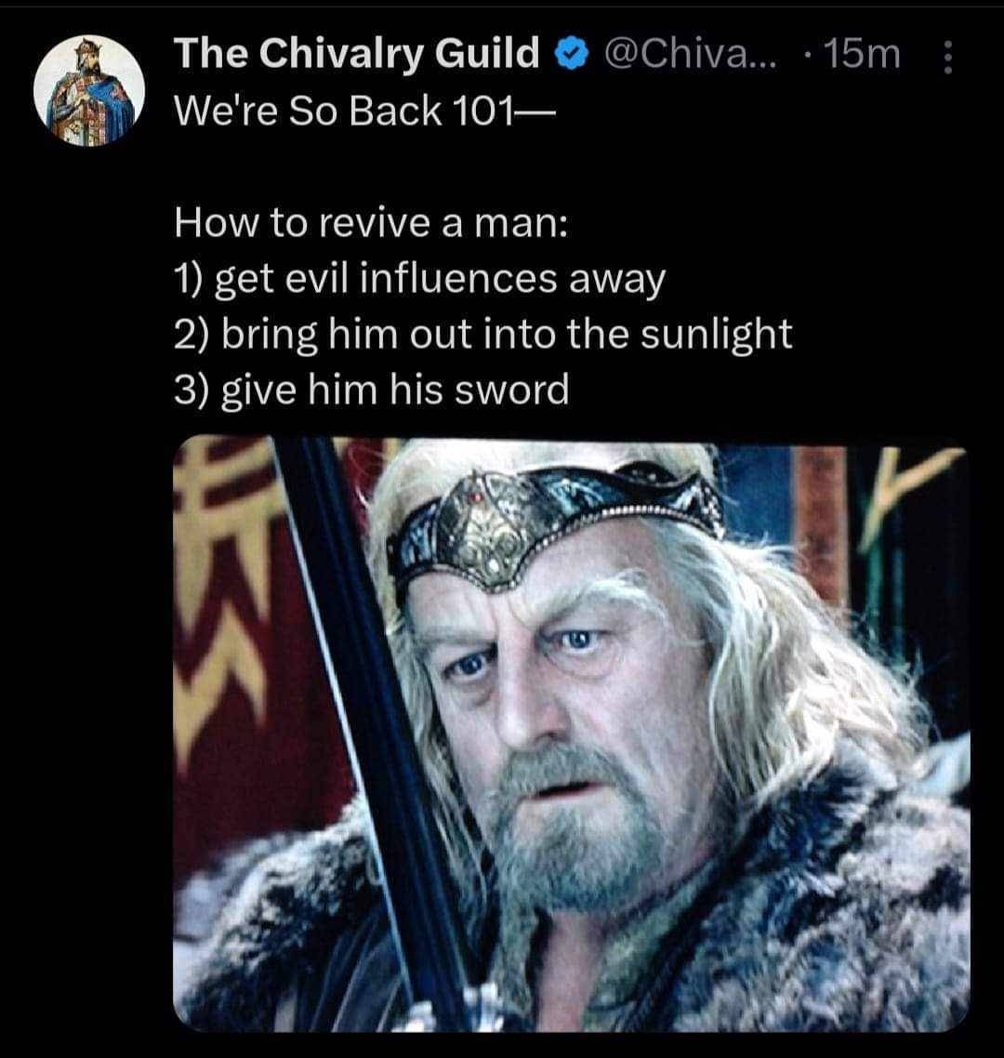Open The Chivalry Guild profile avatar
This screenshot has width=1004, height=1058.
(89, 90)
